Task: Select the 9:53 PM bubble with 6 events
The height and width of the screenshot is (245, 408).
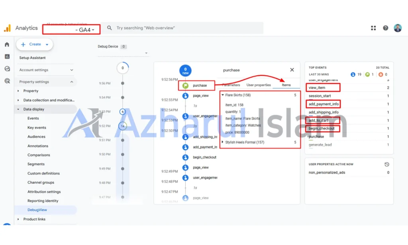Action: tap(123, 112)
